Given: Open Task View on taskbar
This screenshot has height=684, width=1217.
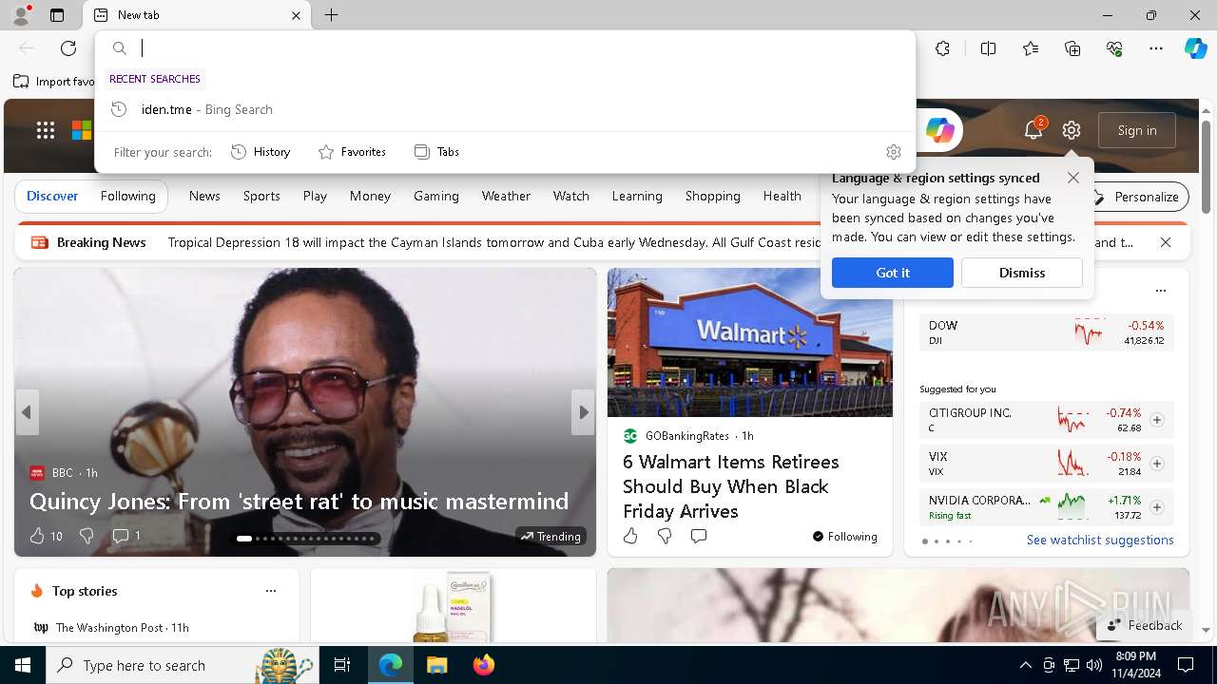Looking at the screenshot, I should (342, 665).
